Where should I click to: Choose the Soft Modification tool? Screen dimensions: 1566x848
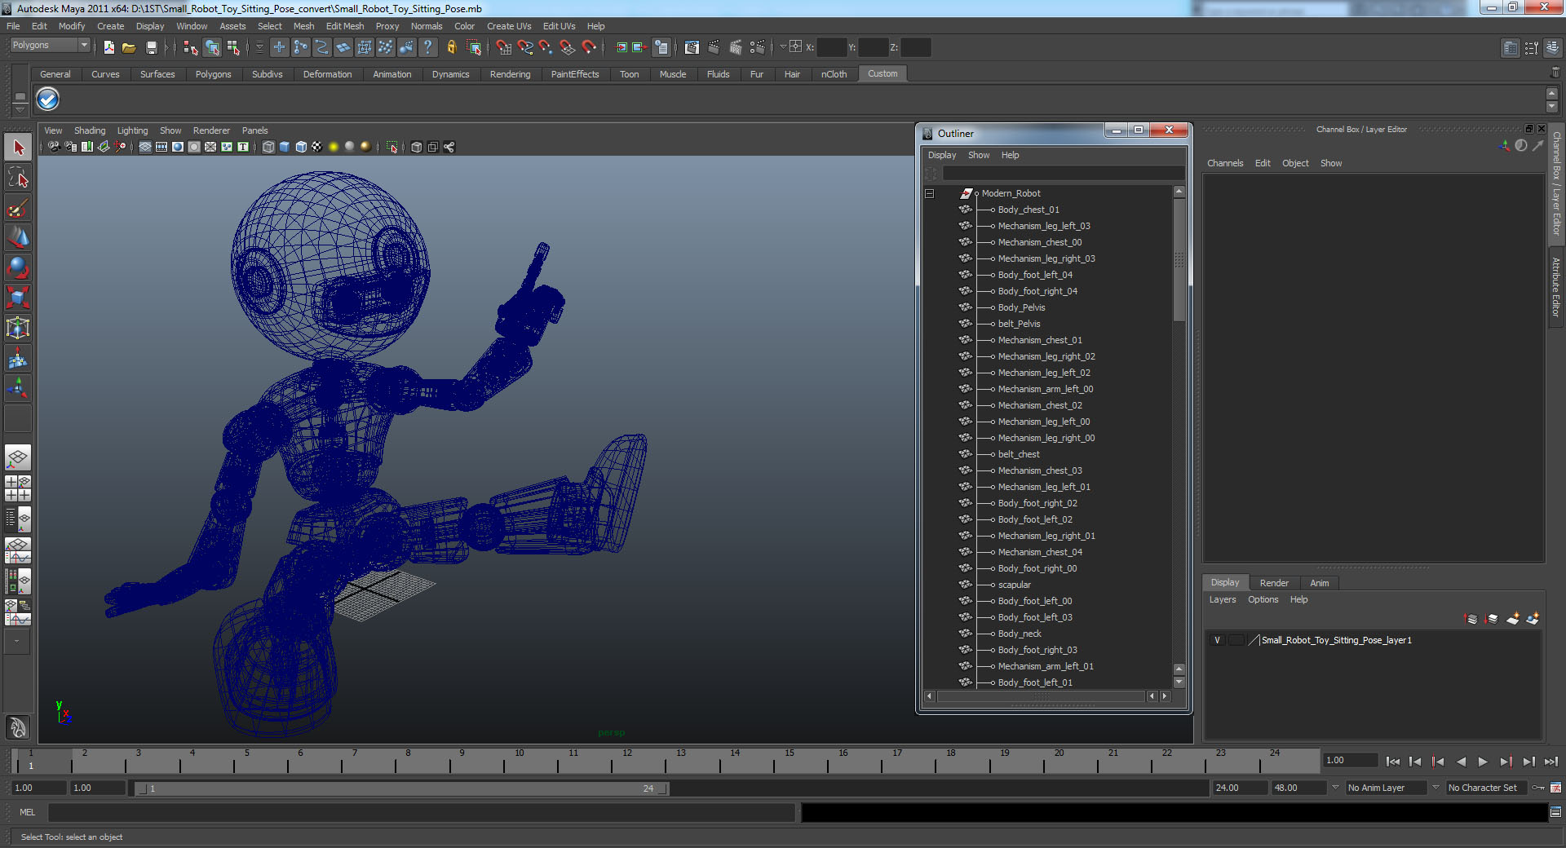pyautogui.click(x=18, y=359)
